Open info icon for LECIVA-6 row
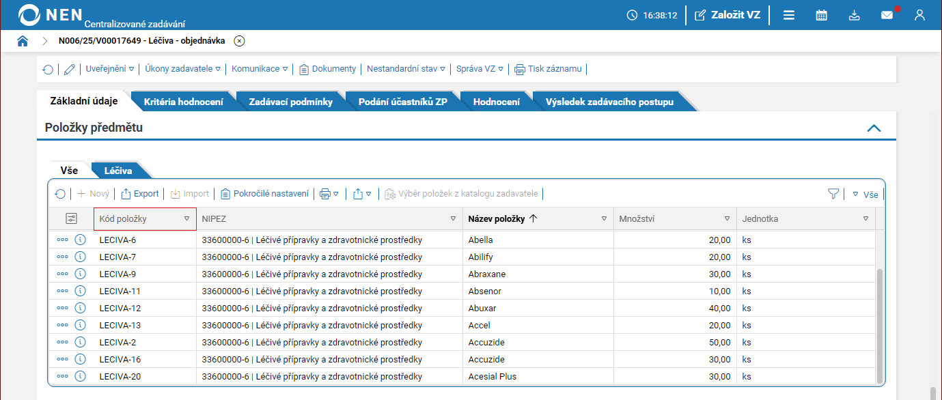This screenshot has height=400, width=942. pos(80,240)
